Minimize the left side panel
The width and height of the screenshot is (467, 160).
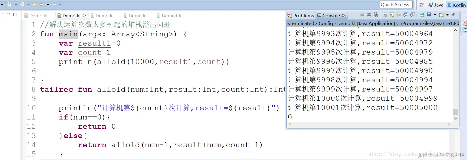(x=8, y=14)
